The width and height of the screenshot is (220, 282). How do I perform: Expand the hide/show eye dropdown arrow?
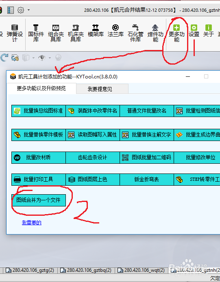(50, 58)
